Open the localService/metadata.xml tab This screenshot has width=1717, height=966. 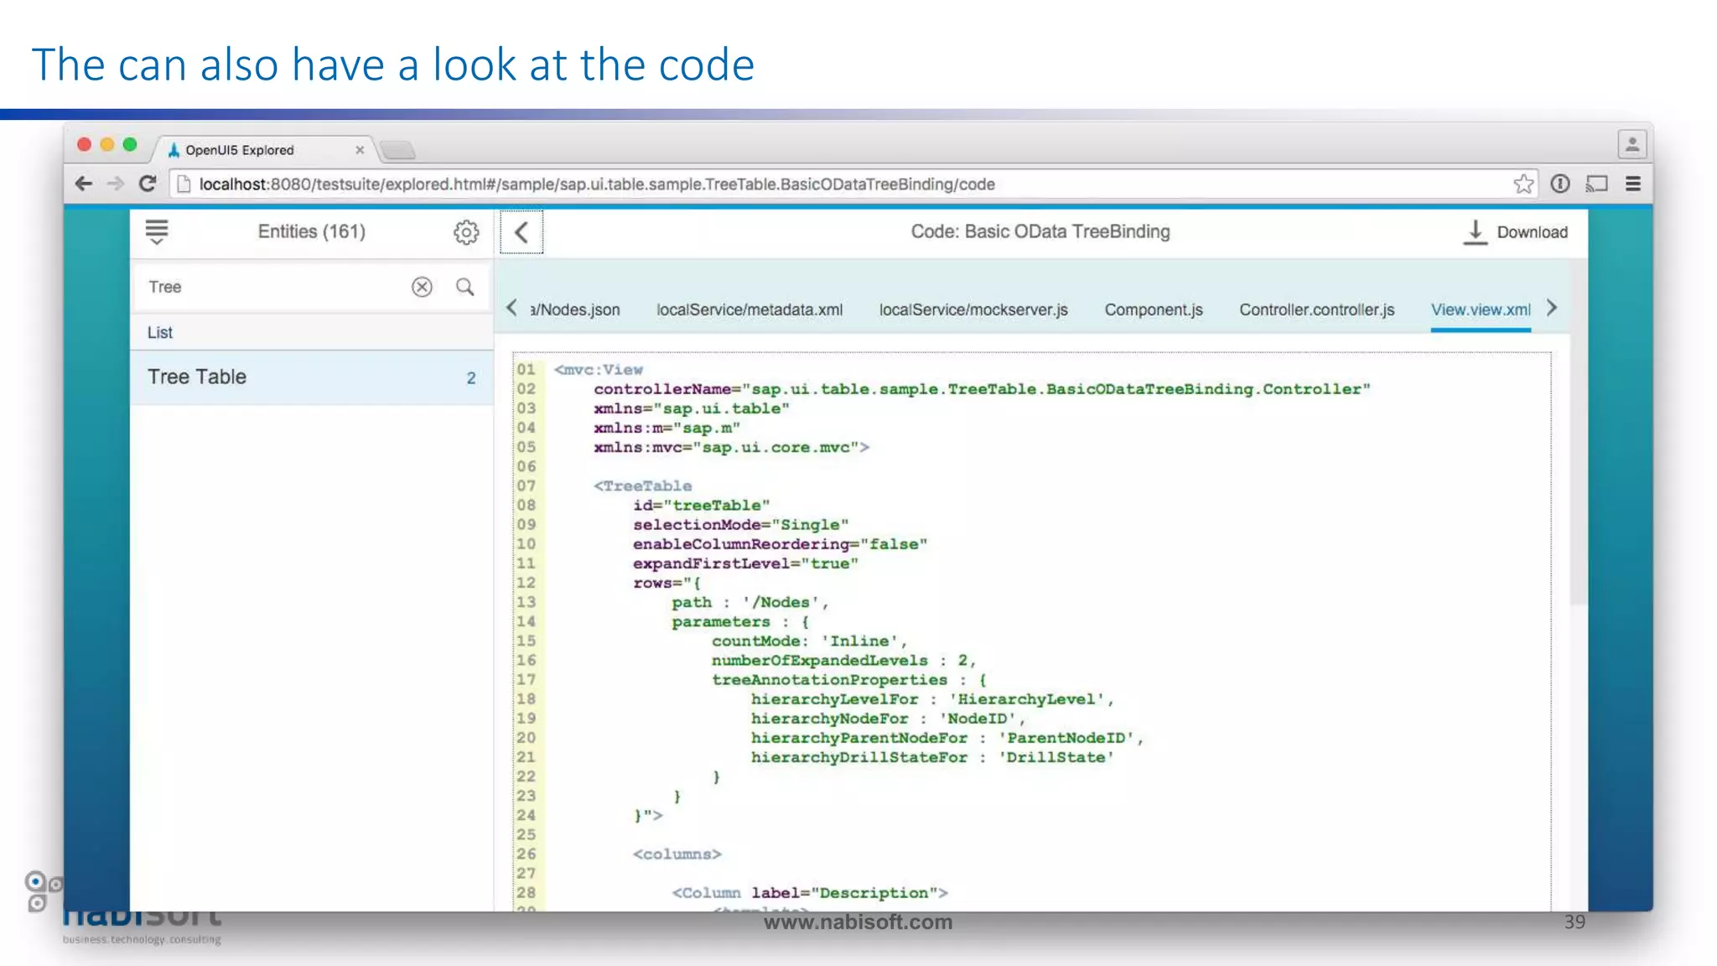[750, 309]
